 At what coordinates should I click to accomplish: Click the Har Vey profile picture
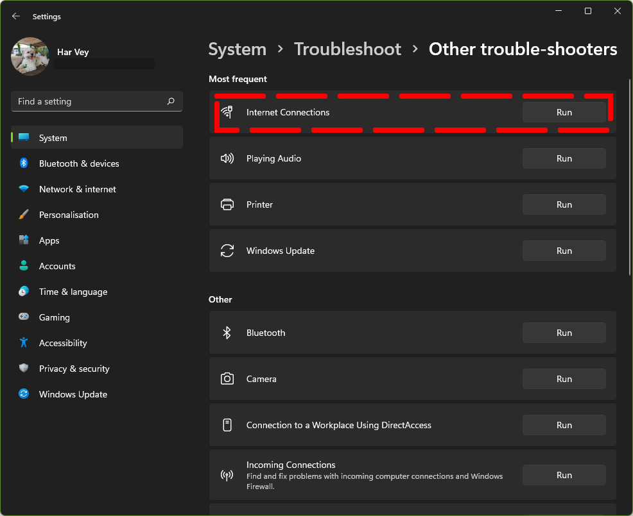30,56
